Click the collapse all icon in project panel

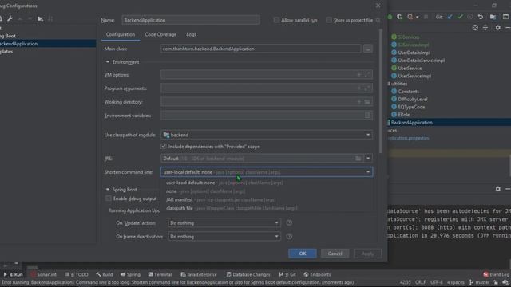click(485, 28)
